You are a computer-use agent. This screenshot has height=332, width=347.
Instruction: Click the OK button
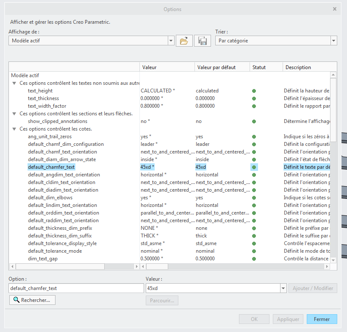[x=254, y=319]
